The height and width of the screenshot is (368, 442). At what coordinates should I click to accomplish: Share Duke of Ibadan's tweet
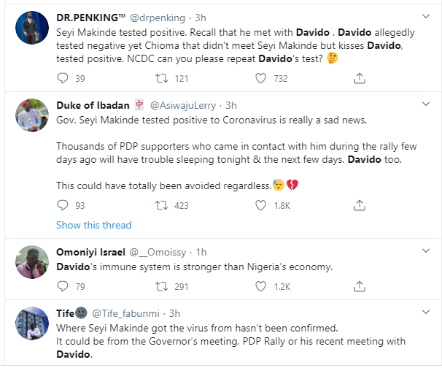pyautogui.click(x=360, y=205)
